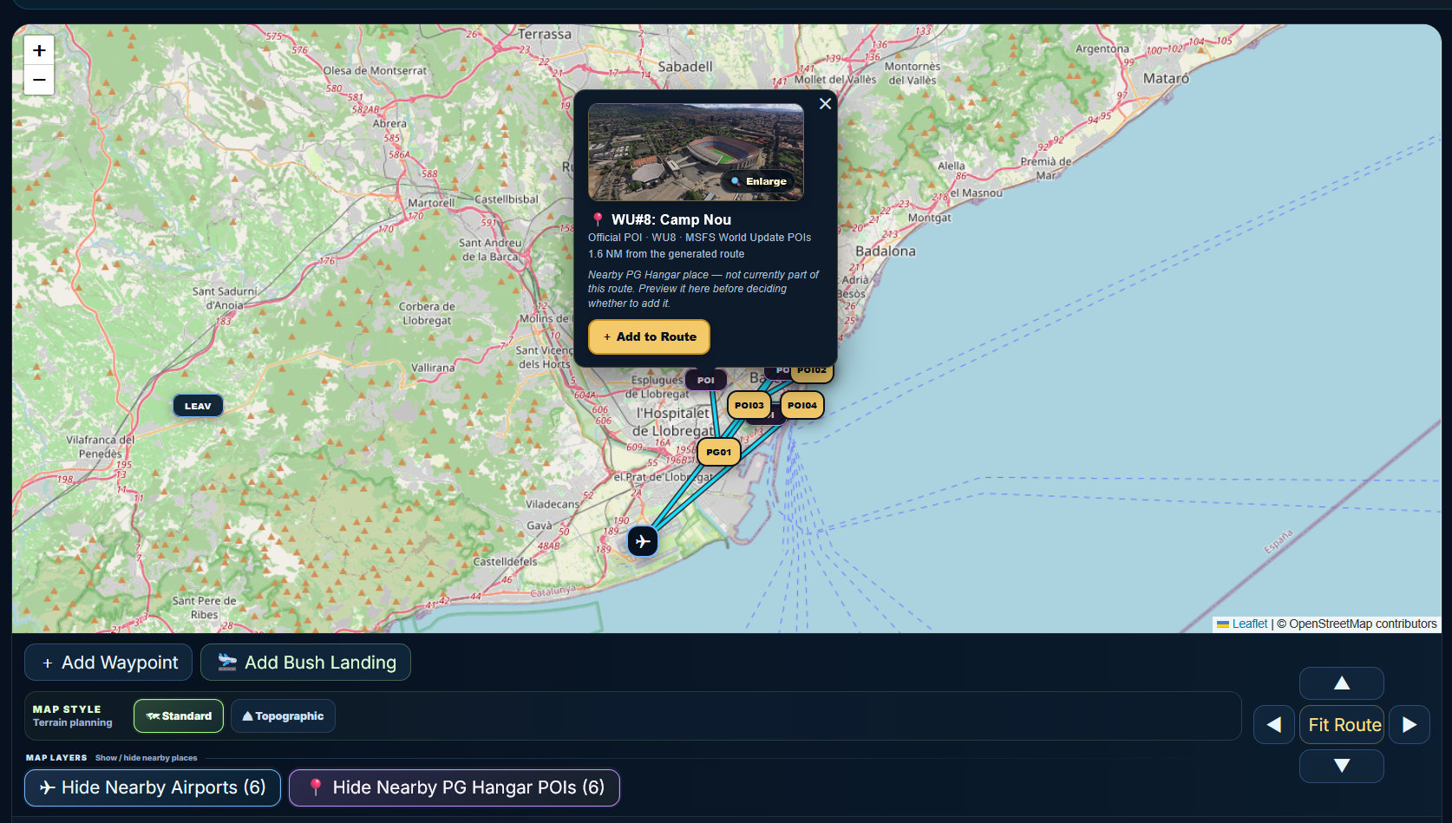The height and width of the screenshot is (823, 1452).
Task: Click '1.6 NM from the generated route' text
Action: coord(666,254)
